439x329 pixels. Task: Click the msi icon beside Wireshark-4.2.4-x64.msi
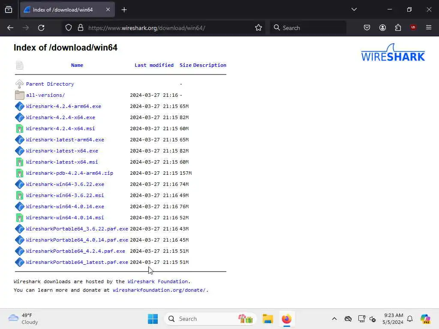[20, 129]
